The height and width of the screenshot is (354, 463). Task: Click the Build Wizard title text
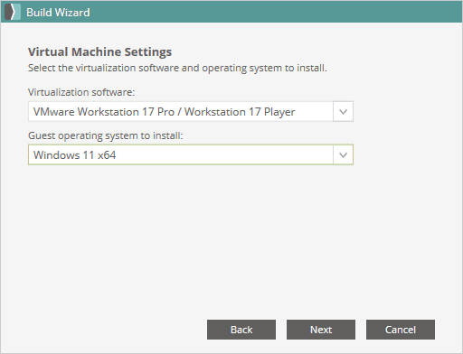[58, 13]
